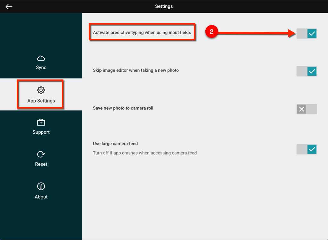Image resolution: width=328 pixels, height=240 pixels.
Task: Click the back arrow in the header
Action: 9,6
